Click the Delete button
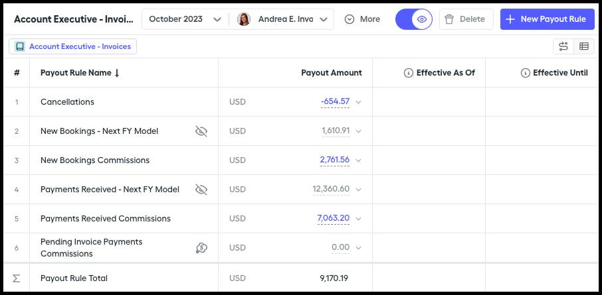The height and width of the screenshot is (295, 602). tap(466, 19)
